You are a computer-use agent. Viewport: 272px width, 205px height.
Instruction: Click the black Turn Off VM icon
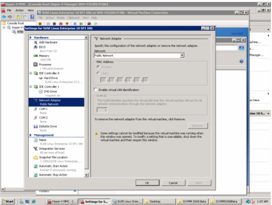[x=54, y=23]
